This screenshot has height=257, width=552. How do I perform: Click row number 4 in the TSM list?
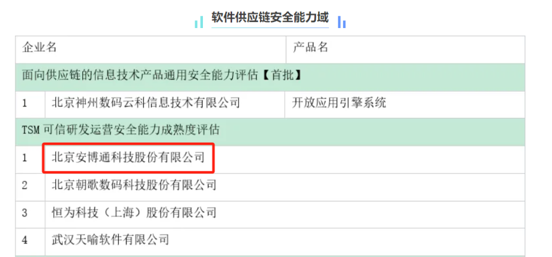click(x=25, y=240)
